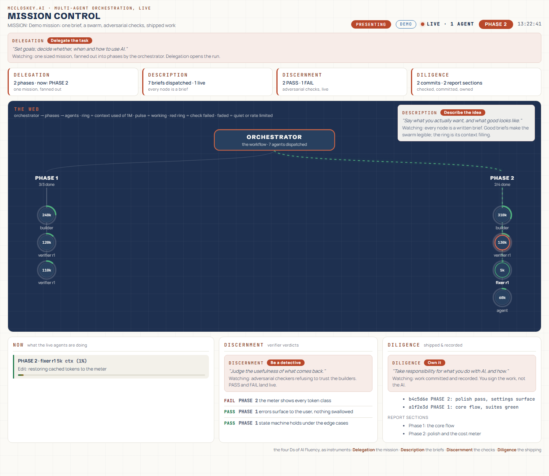Viewport: 549px width, 476px height.
Task: Click the Phase 1 builder node 240k
Action: 47,215
